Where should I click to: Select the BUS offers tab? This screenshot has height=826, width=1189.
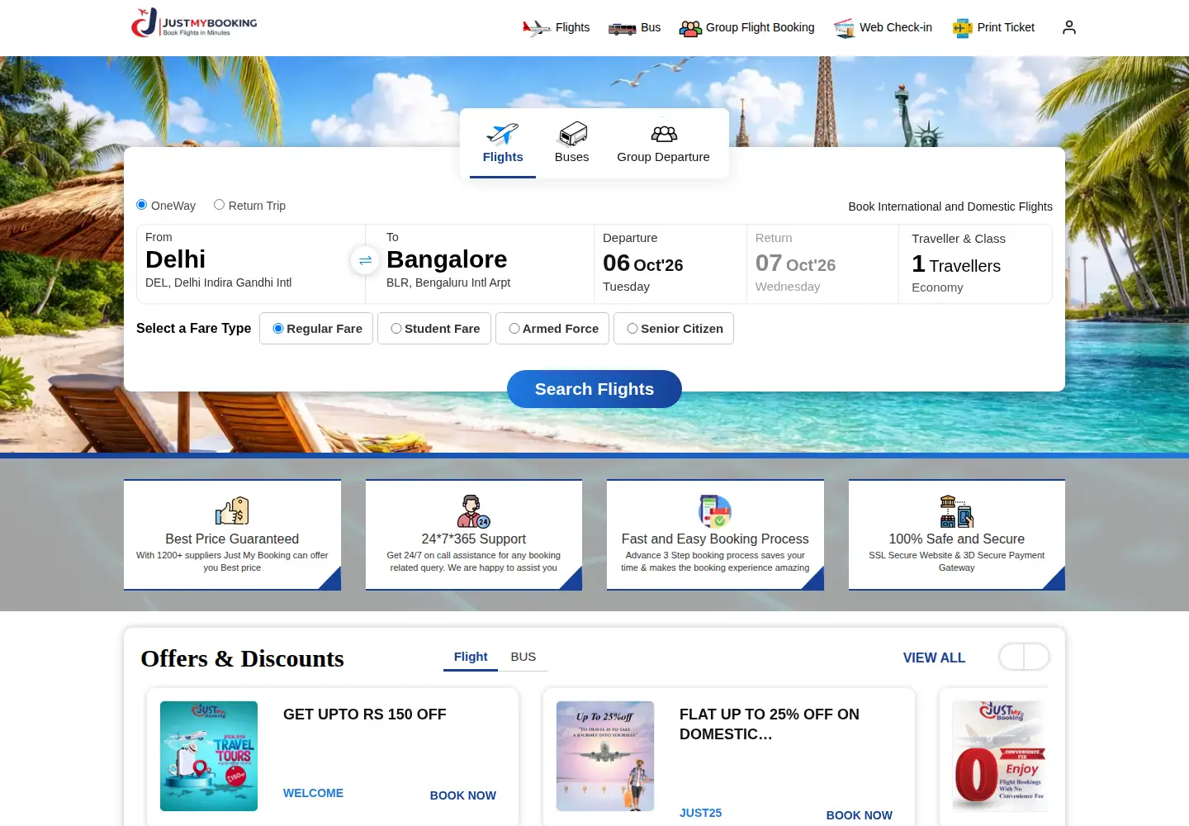(523, 657)
